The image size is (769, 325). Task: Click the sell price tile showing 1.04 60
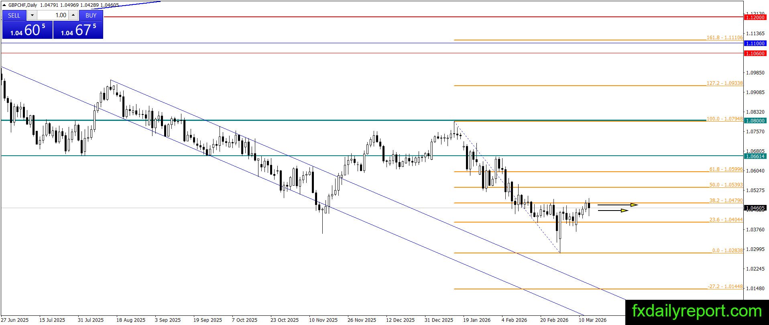click(27, 30)
